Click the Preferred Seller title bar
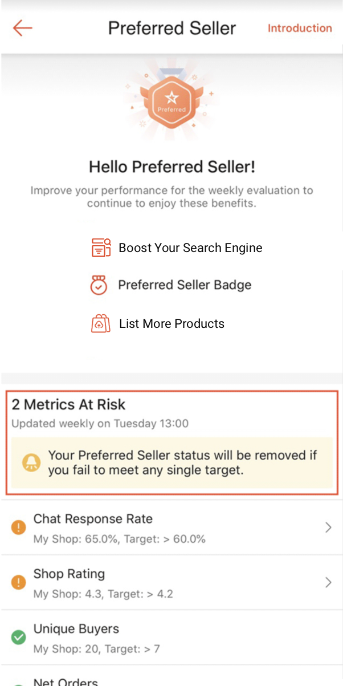This screenshot has height=686, width=343. pos(171,27)
